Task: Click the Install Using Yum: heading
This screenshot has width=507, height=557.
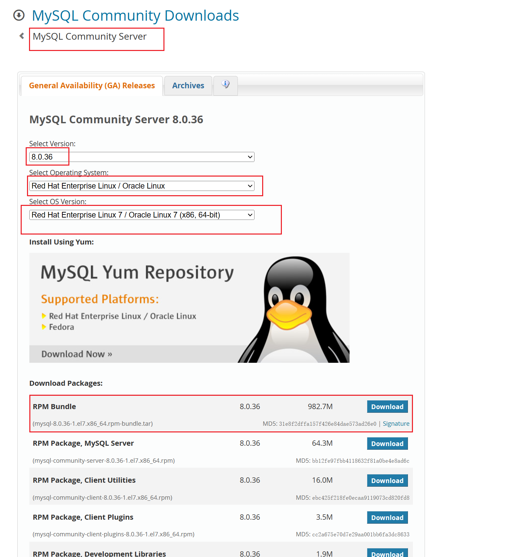Action: pos(62,242)
